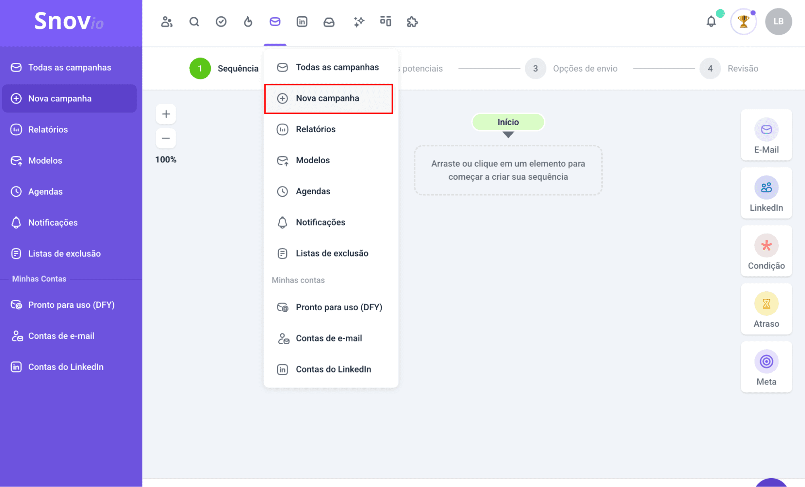Click the integrations puzzle piece icon
805x487 pixels.
tap(412, 22)
